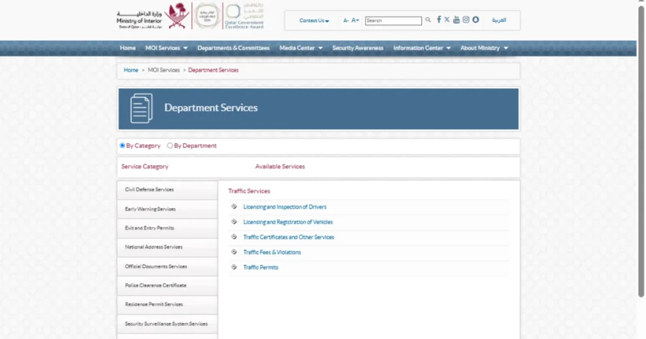Select Exit and Entry Permits category
Image resolution: width=646 pixels, height=339 pixels.
167,228
